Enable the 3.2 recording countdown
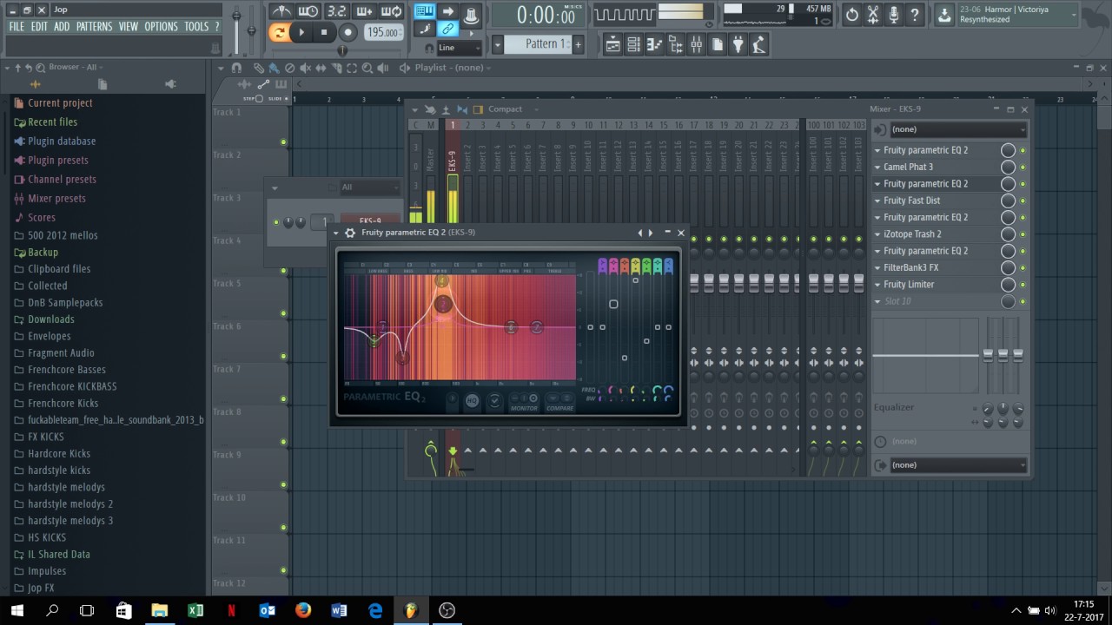 pyautogui.click(x=336, y=12)
